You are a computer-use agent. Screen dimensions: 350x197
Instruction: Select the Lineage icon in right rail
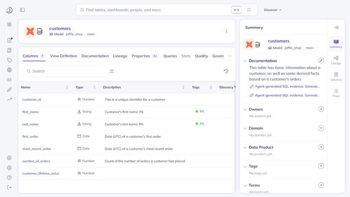click(x=336, y=60)
